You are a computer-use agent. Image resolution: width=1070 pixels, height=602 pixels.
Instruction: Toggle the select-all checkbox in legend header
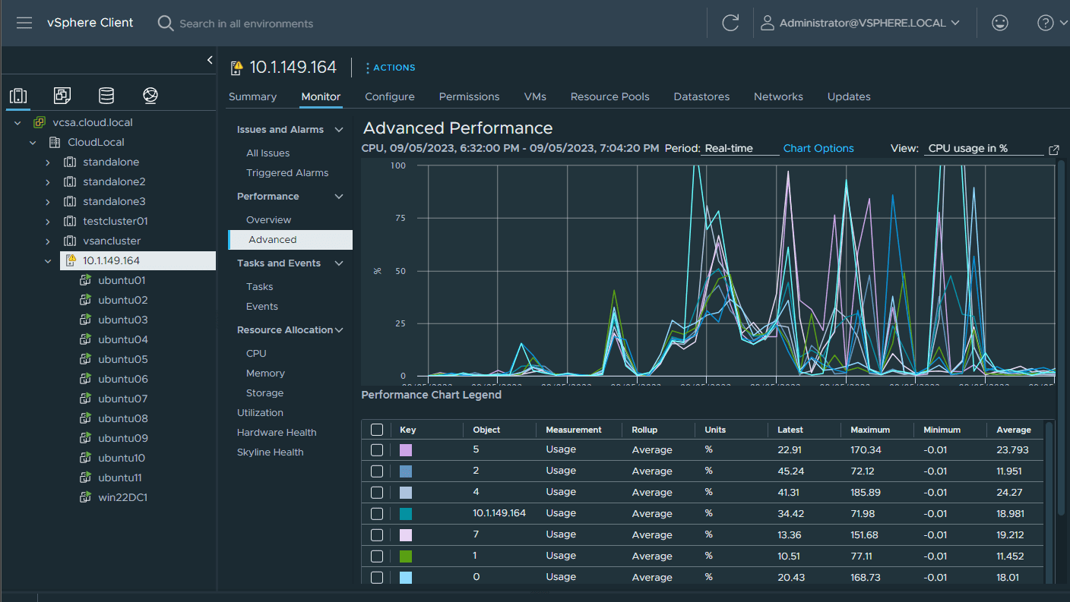(x=377, y=430)
